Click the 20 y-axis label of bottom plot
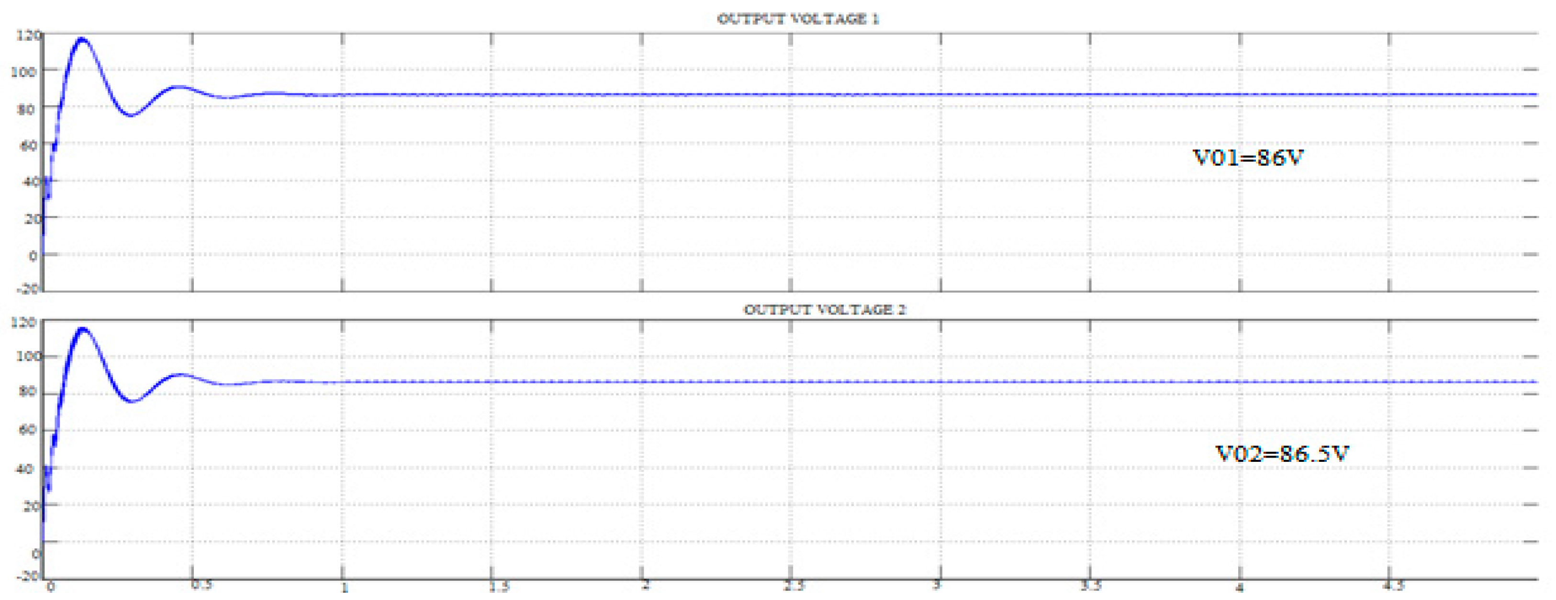 tap(32, 506)
